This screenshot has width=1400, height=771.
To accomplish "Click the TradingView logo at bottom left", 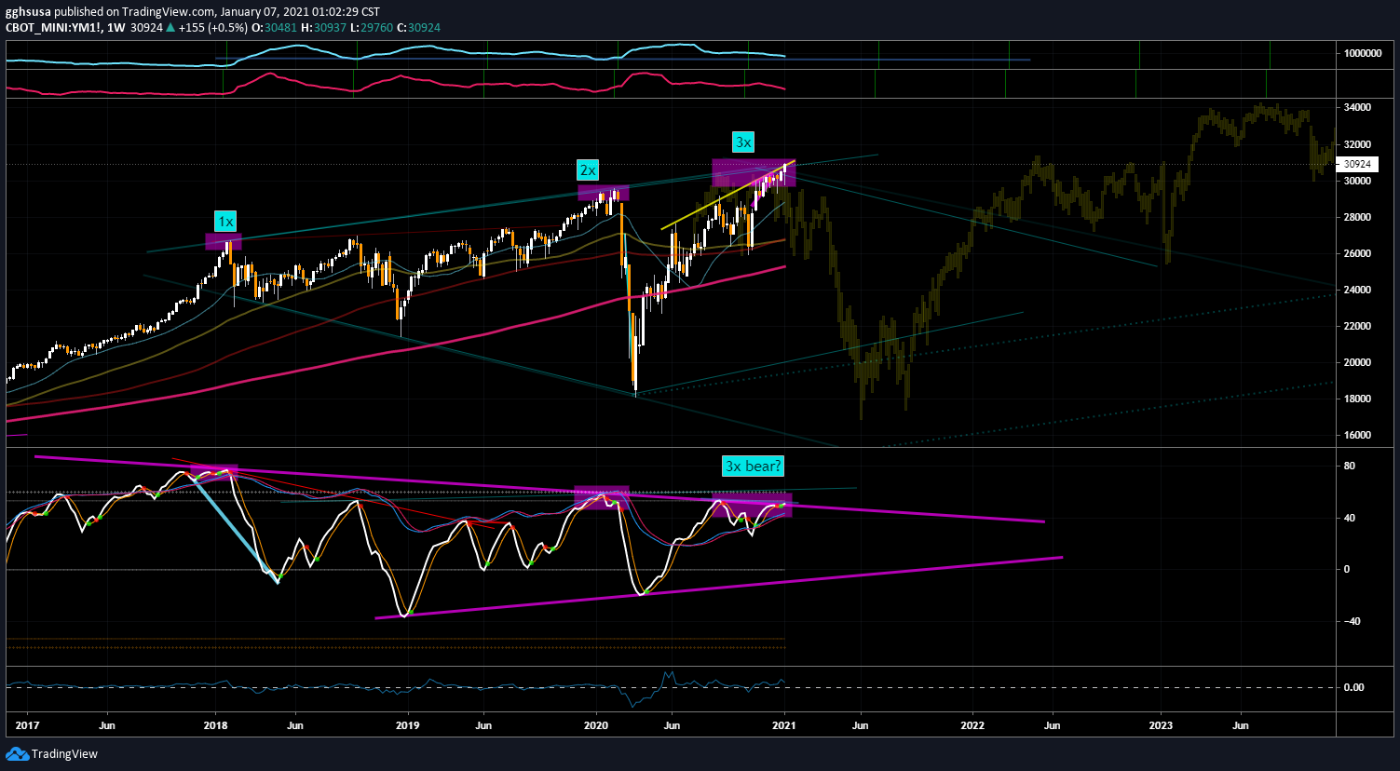I will 51,754.
